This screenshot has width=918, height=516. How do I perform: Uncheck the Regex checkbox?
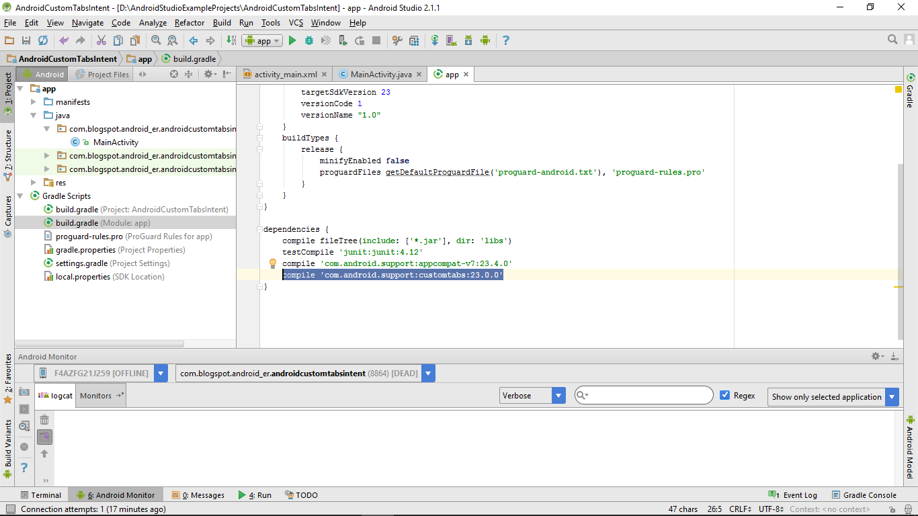pos(724,395)
